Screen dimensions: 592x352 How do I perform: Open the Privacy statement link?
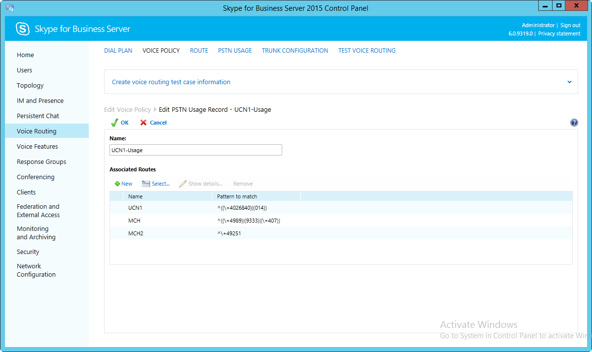559,33
